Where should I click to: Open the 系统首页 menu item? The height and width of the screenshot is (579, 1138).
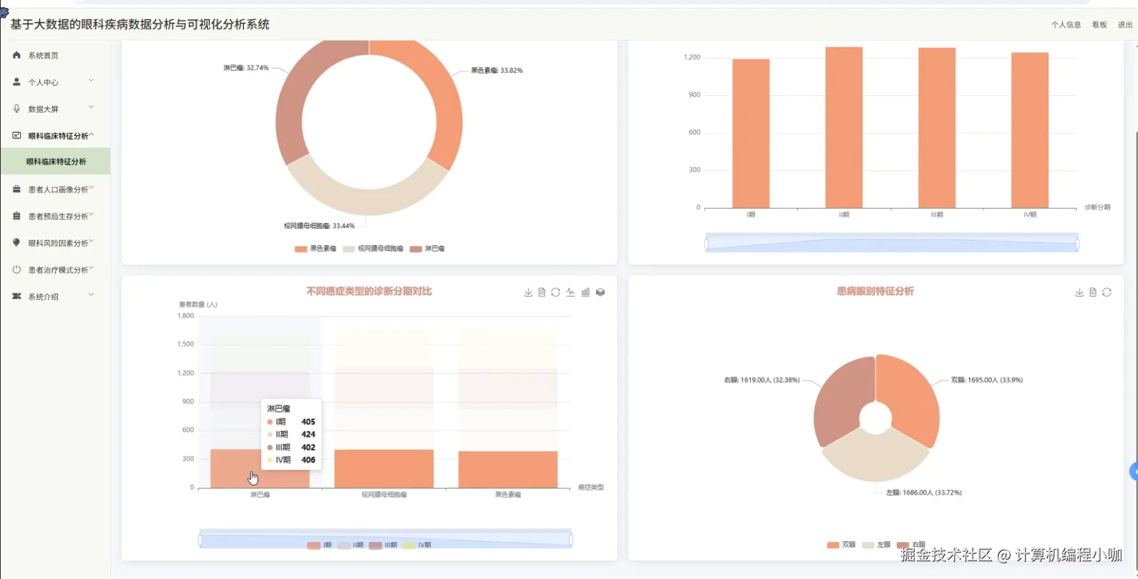(x=55, y=55)
